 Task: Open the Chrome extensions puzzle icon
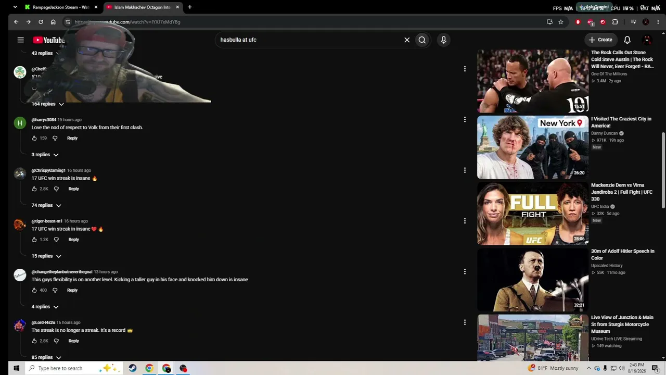point(615,22)
